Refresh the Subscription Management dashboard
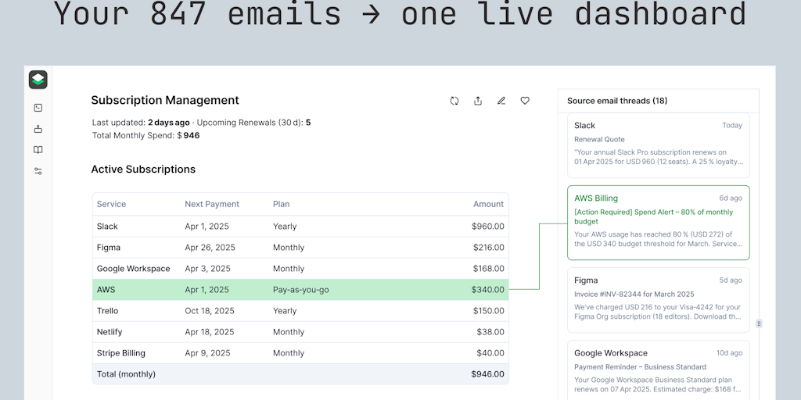This screenshot has height=400, width=801. tap(454, 101)
